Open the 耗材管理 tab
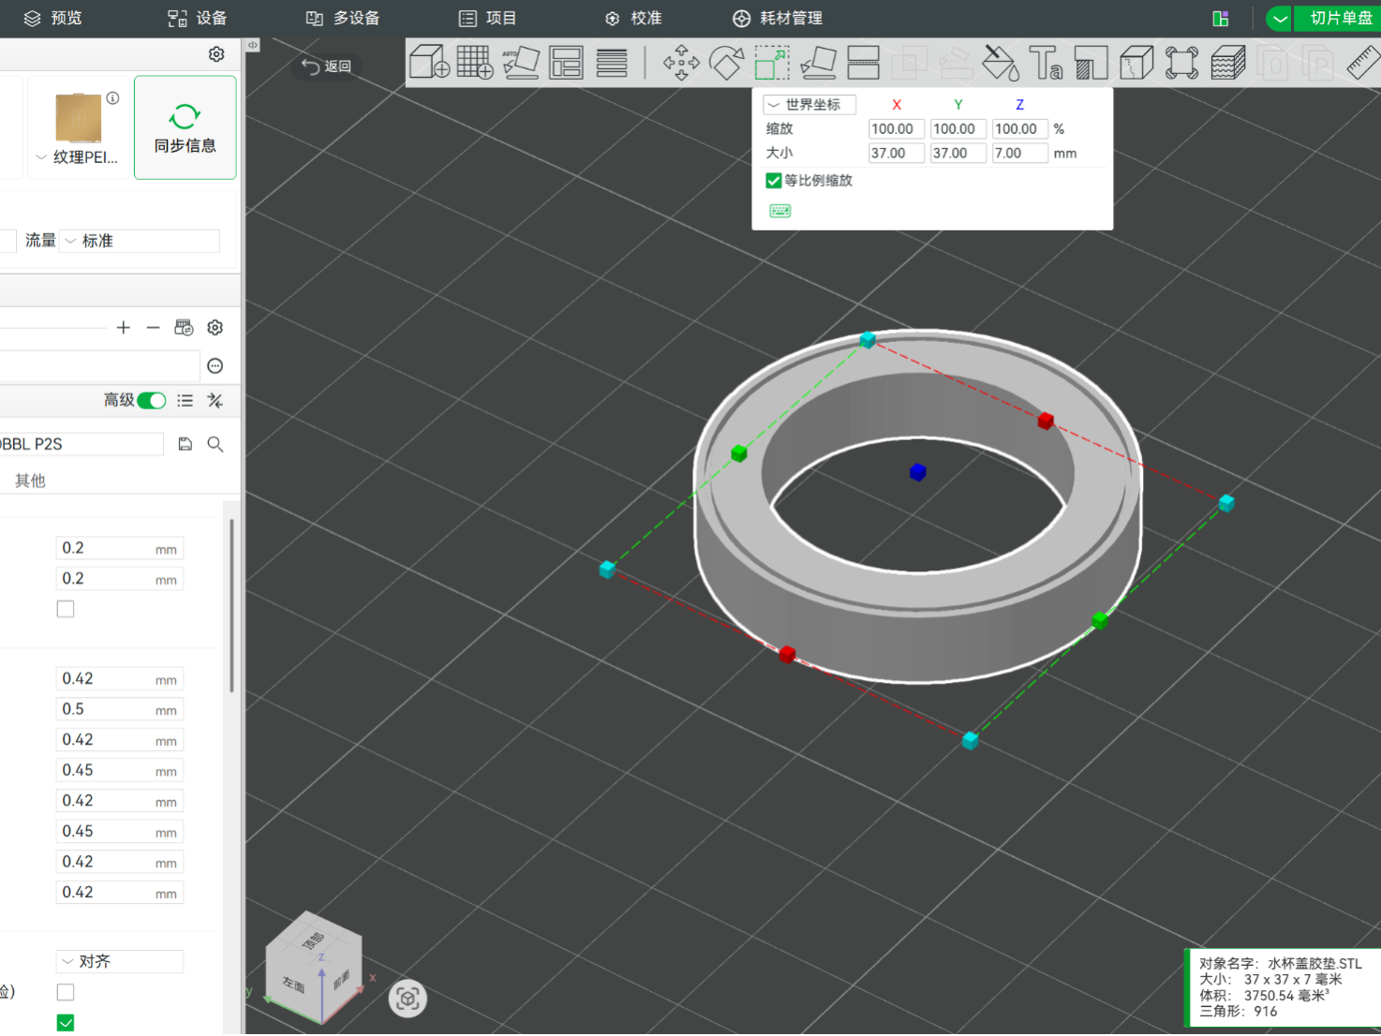1381x1036 pixels. tap(777, 18)
